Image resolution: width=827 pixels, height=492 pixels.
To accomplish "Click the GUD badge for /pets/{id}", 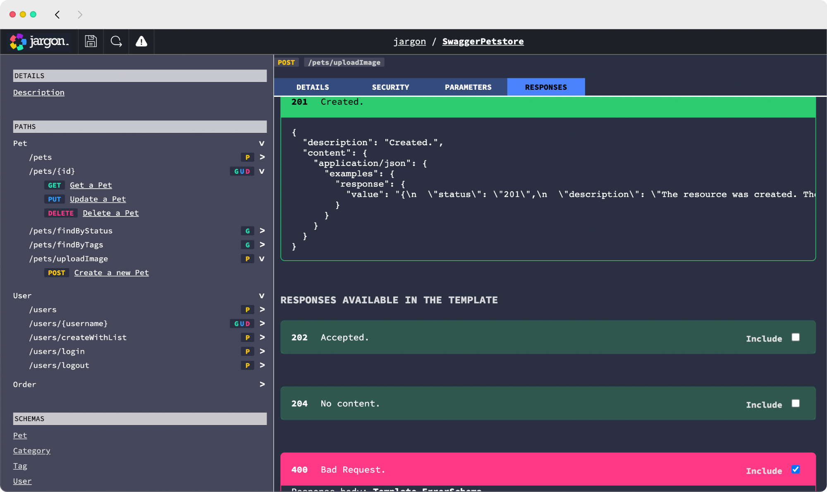I will [x=242, y=171].
